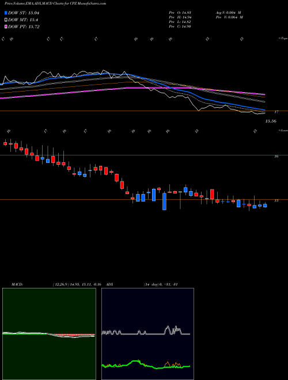The height and width of the screenshot is (380, 288).
Task: Click the 'Pre C: 14.90' close value
Action: pos(180,26)
